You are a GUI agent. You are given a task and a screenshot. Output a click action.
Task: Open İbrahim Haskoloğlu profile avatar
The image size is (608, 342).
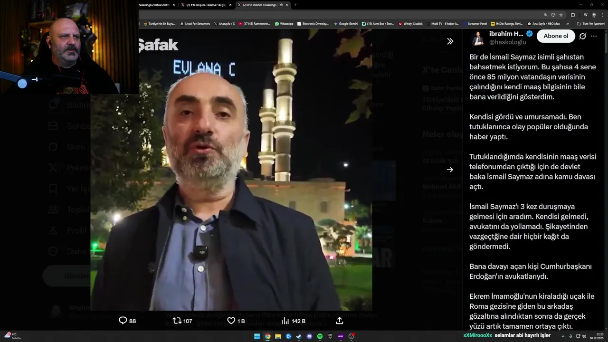477,38
